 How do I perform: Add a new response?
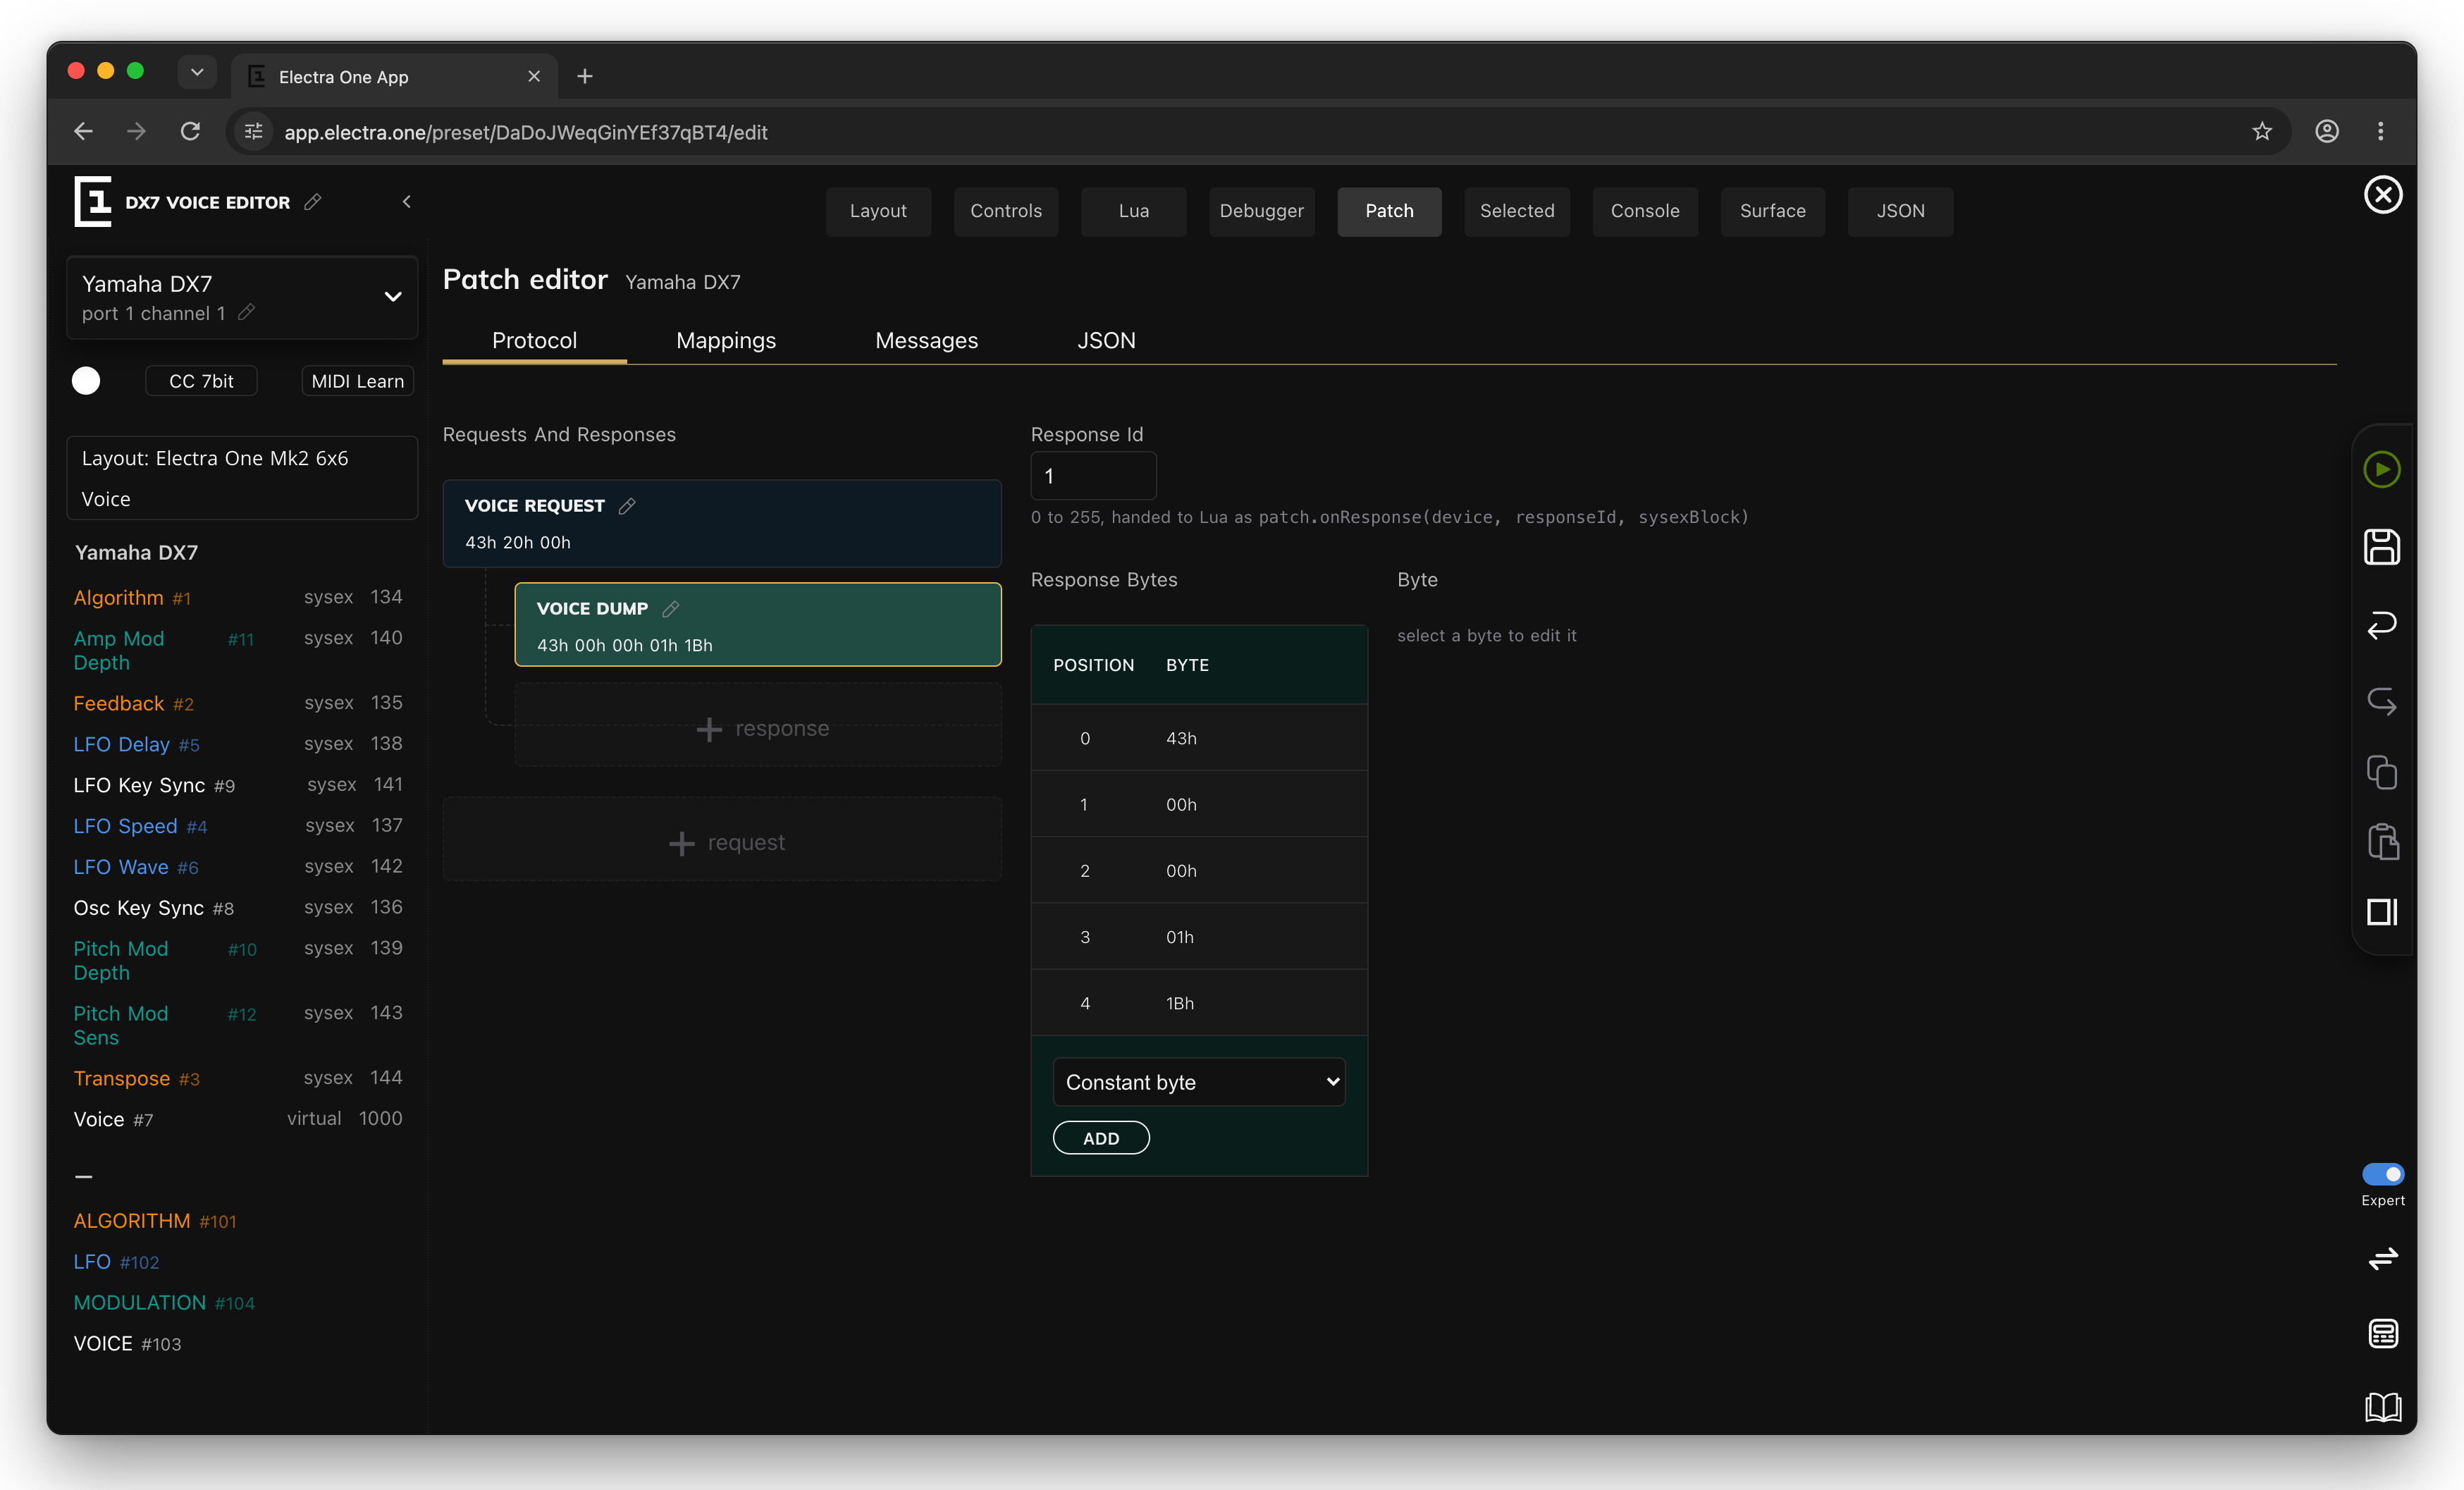758,727
